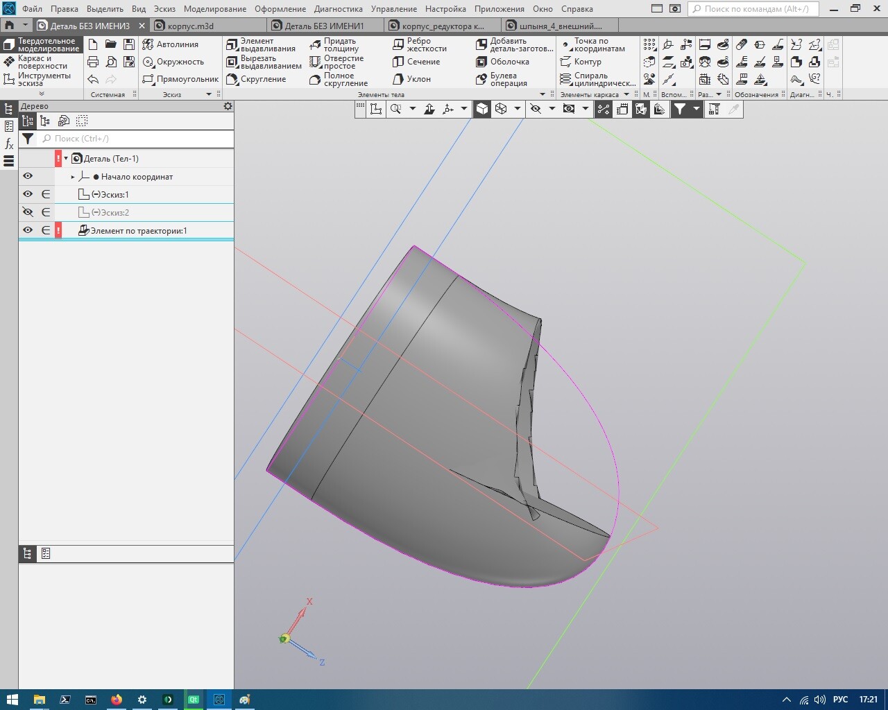Select Точка по координатам tool
This screenshot has height=710, width=888.
click(x=592, y=45)
